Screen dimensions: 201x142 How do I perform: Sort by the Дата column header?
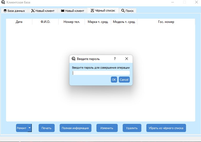pos(19,22)
